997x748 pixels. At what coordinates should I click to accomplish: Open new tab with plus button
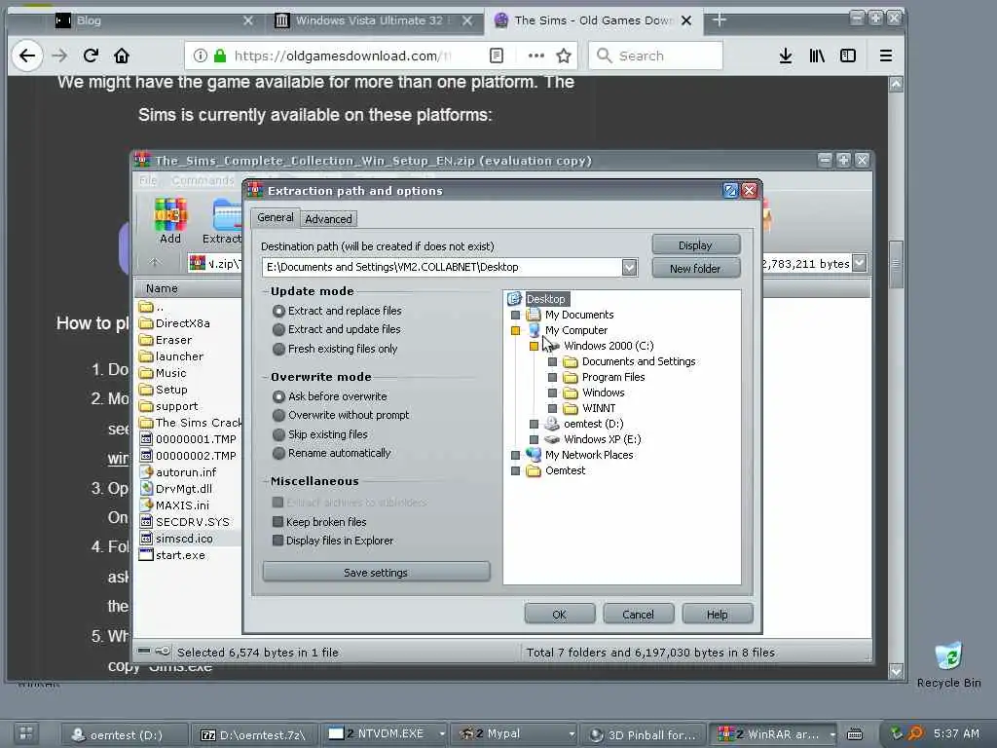(x=720, y=20)
